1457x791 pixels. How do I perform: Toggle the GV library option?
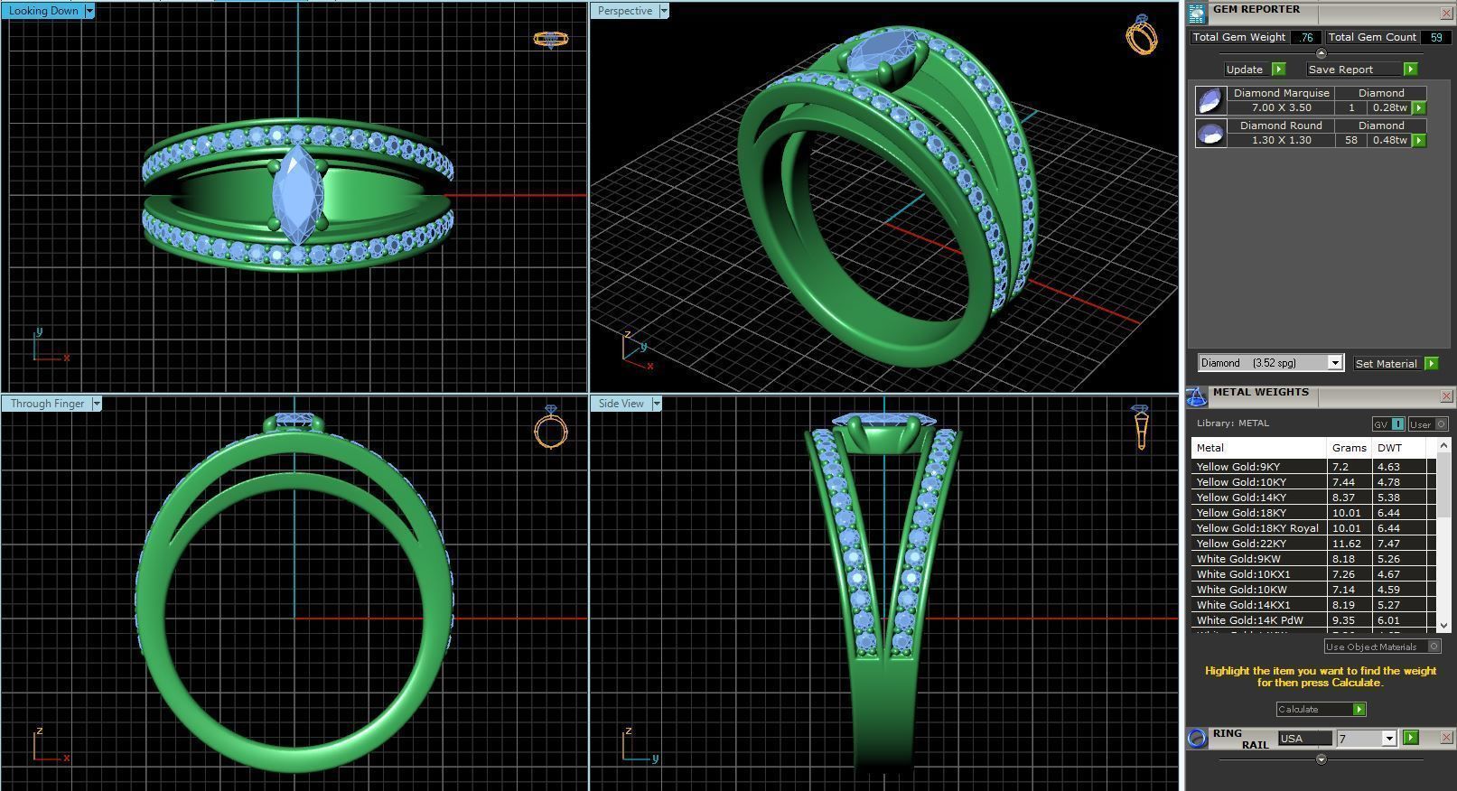[1388, 424]
